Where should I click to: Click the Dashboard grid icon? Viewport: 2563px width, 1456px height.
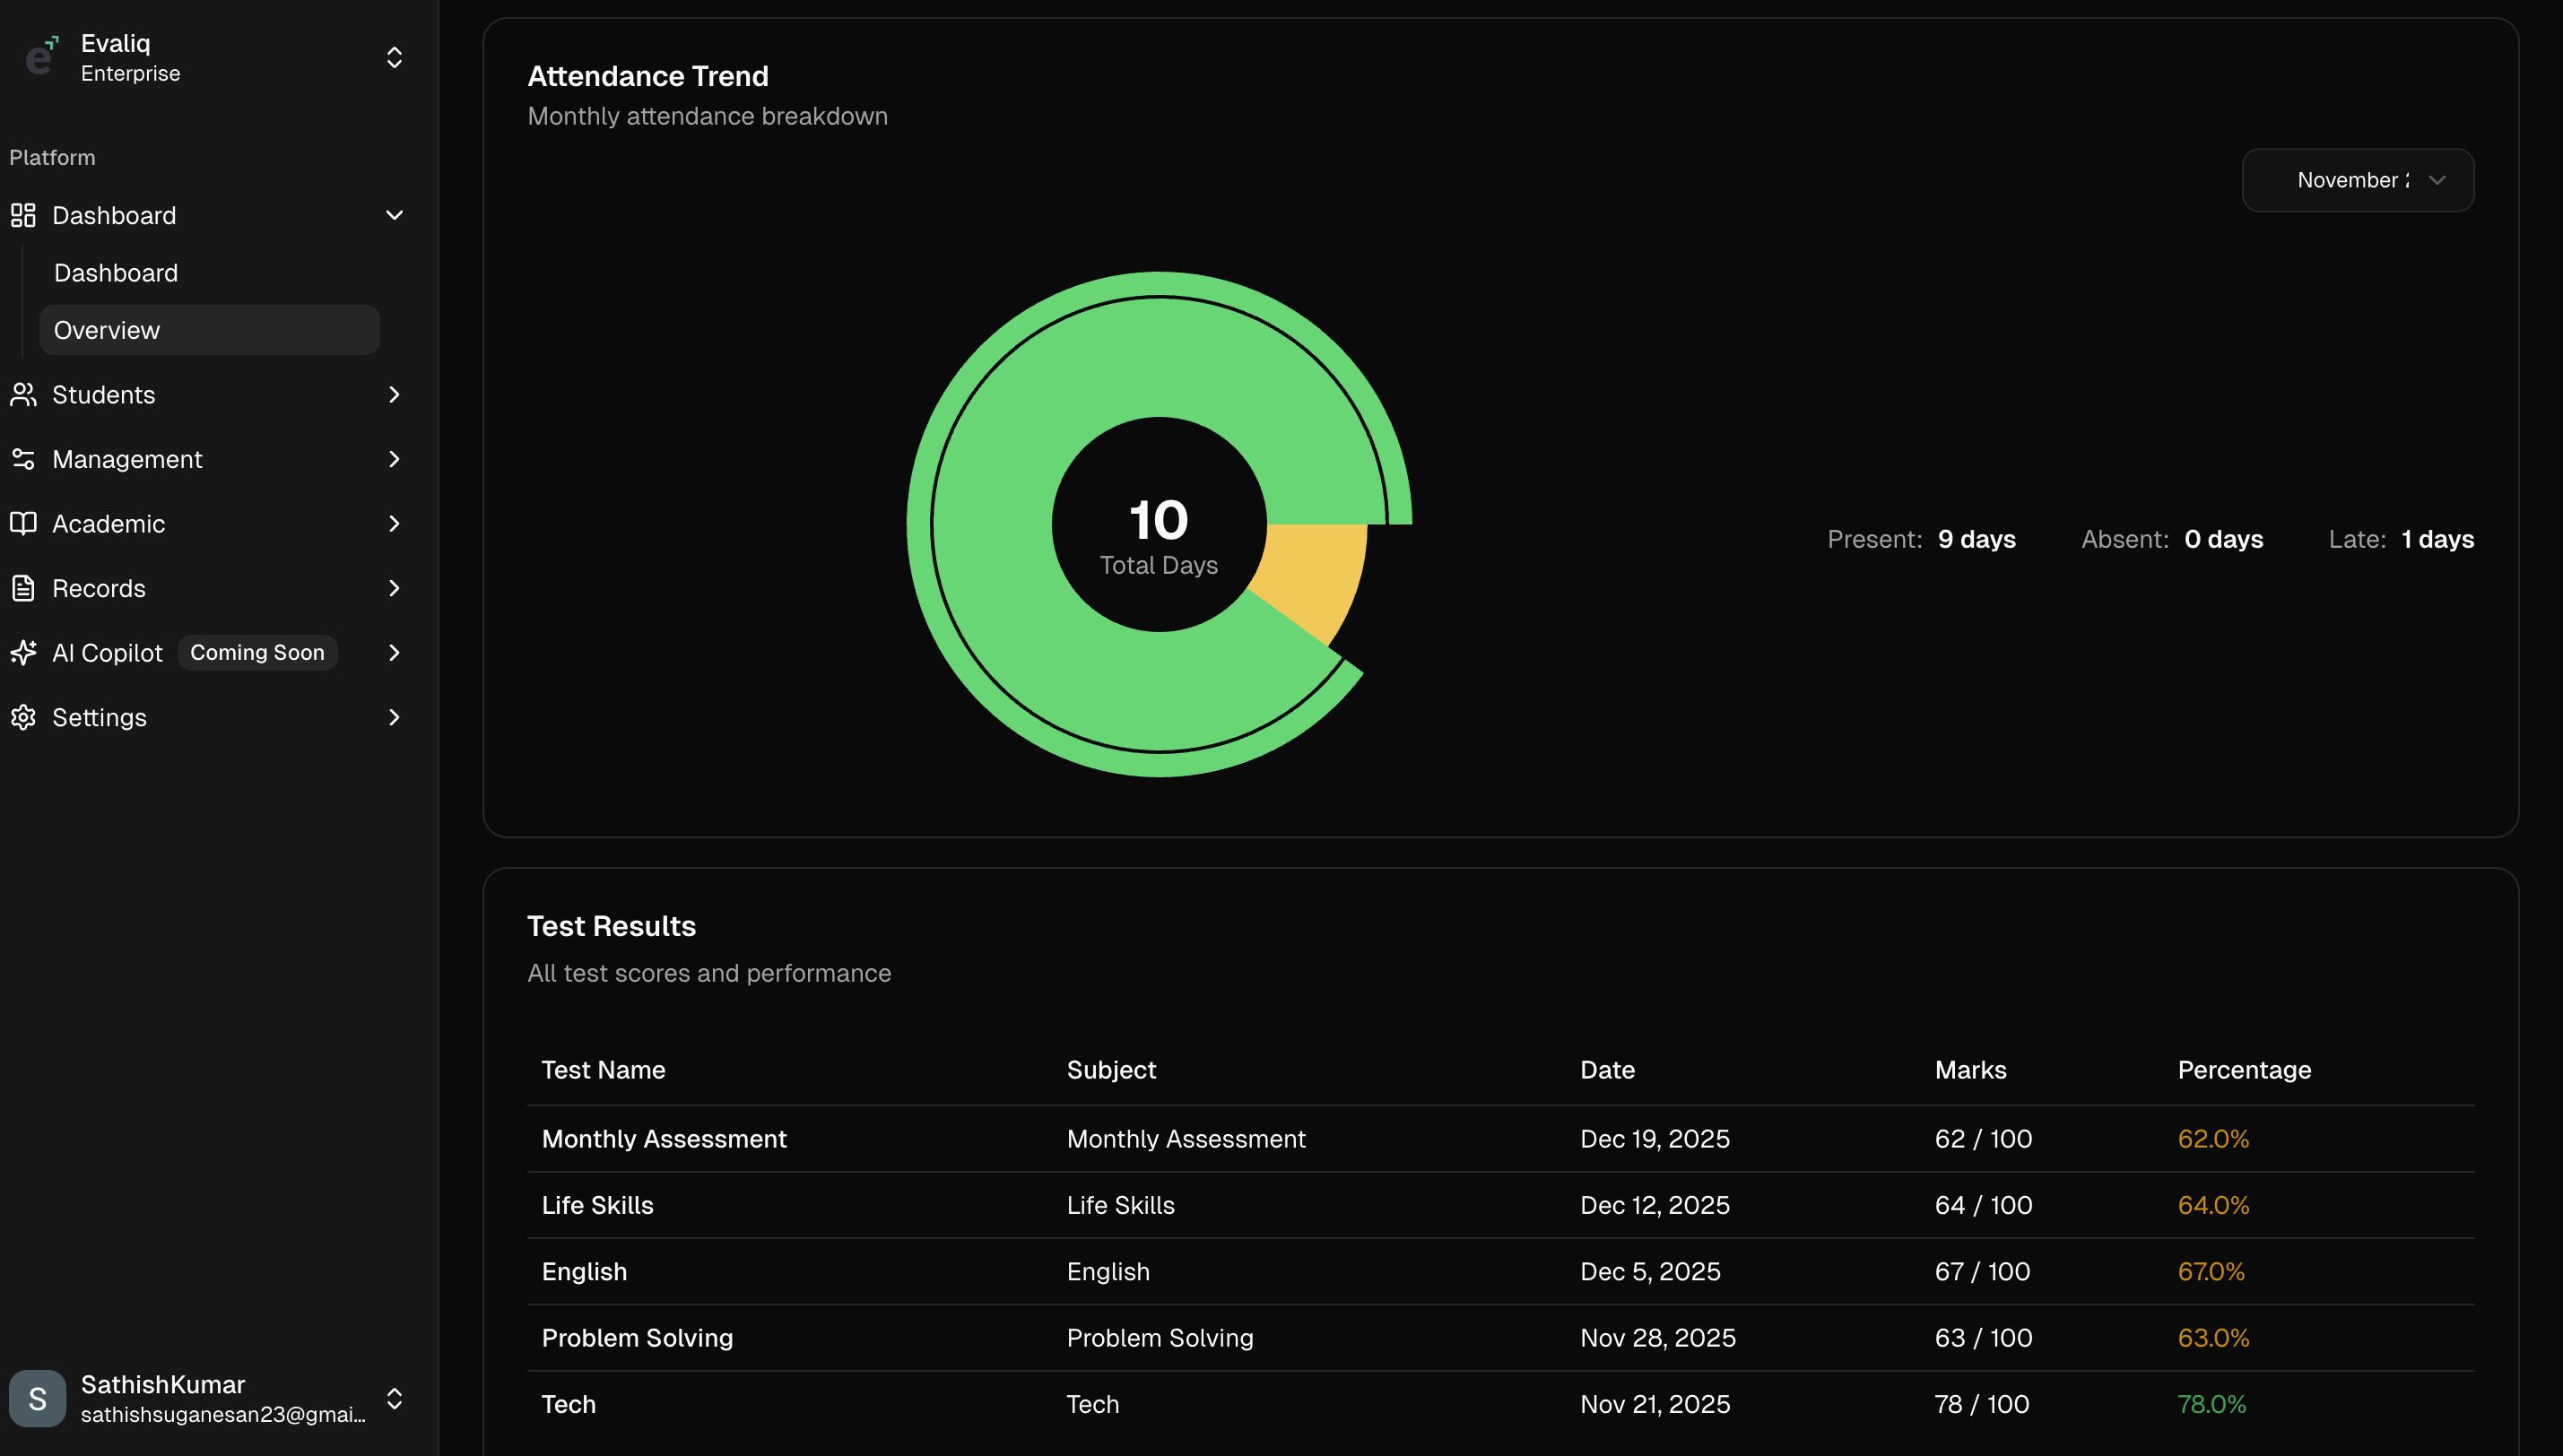coord(23,215)
